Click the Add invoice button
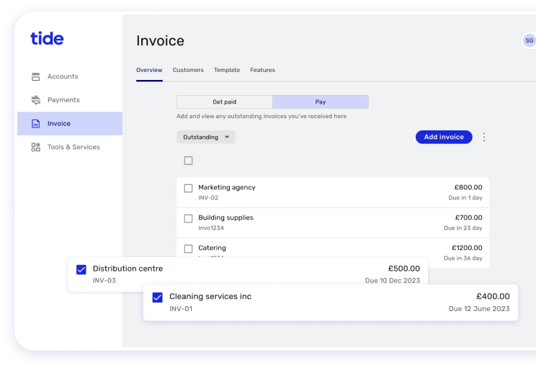 pyautogui.click(x=444, y=137)
